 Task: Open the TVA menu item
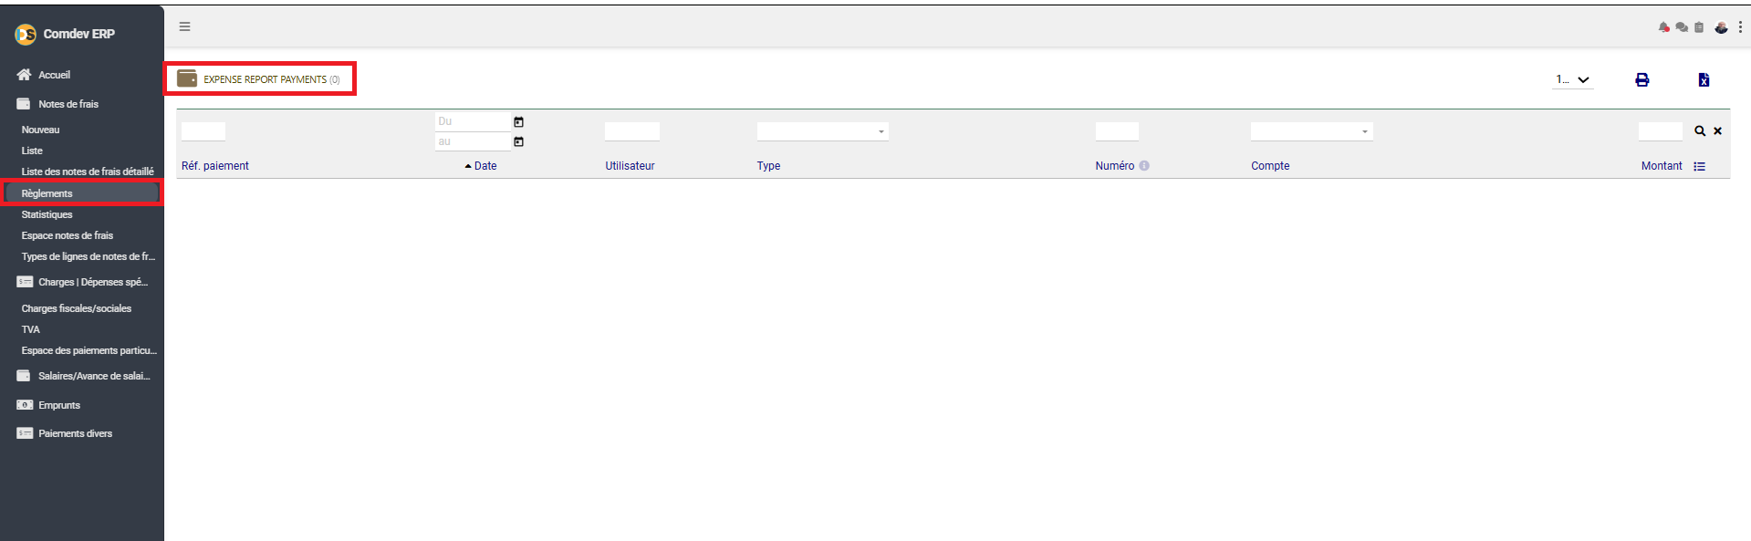point(31,329)
